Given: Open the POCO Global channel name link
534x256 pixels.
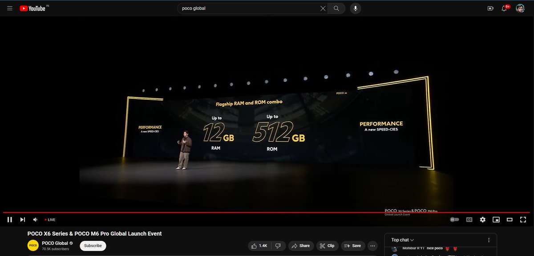Looking at the screenshot, I should tap(55, 243).
